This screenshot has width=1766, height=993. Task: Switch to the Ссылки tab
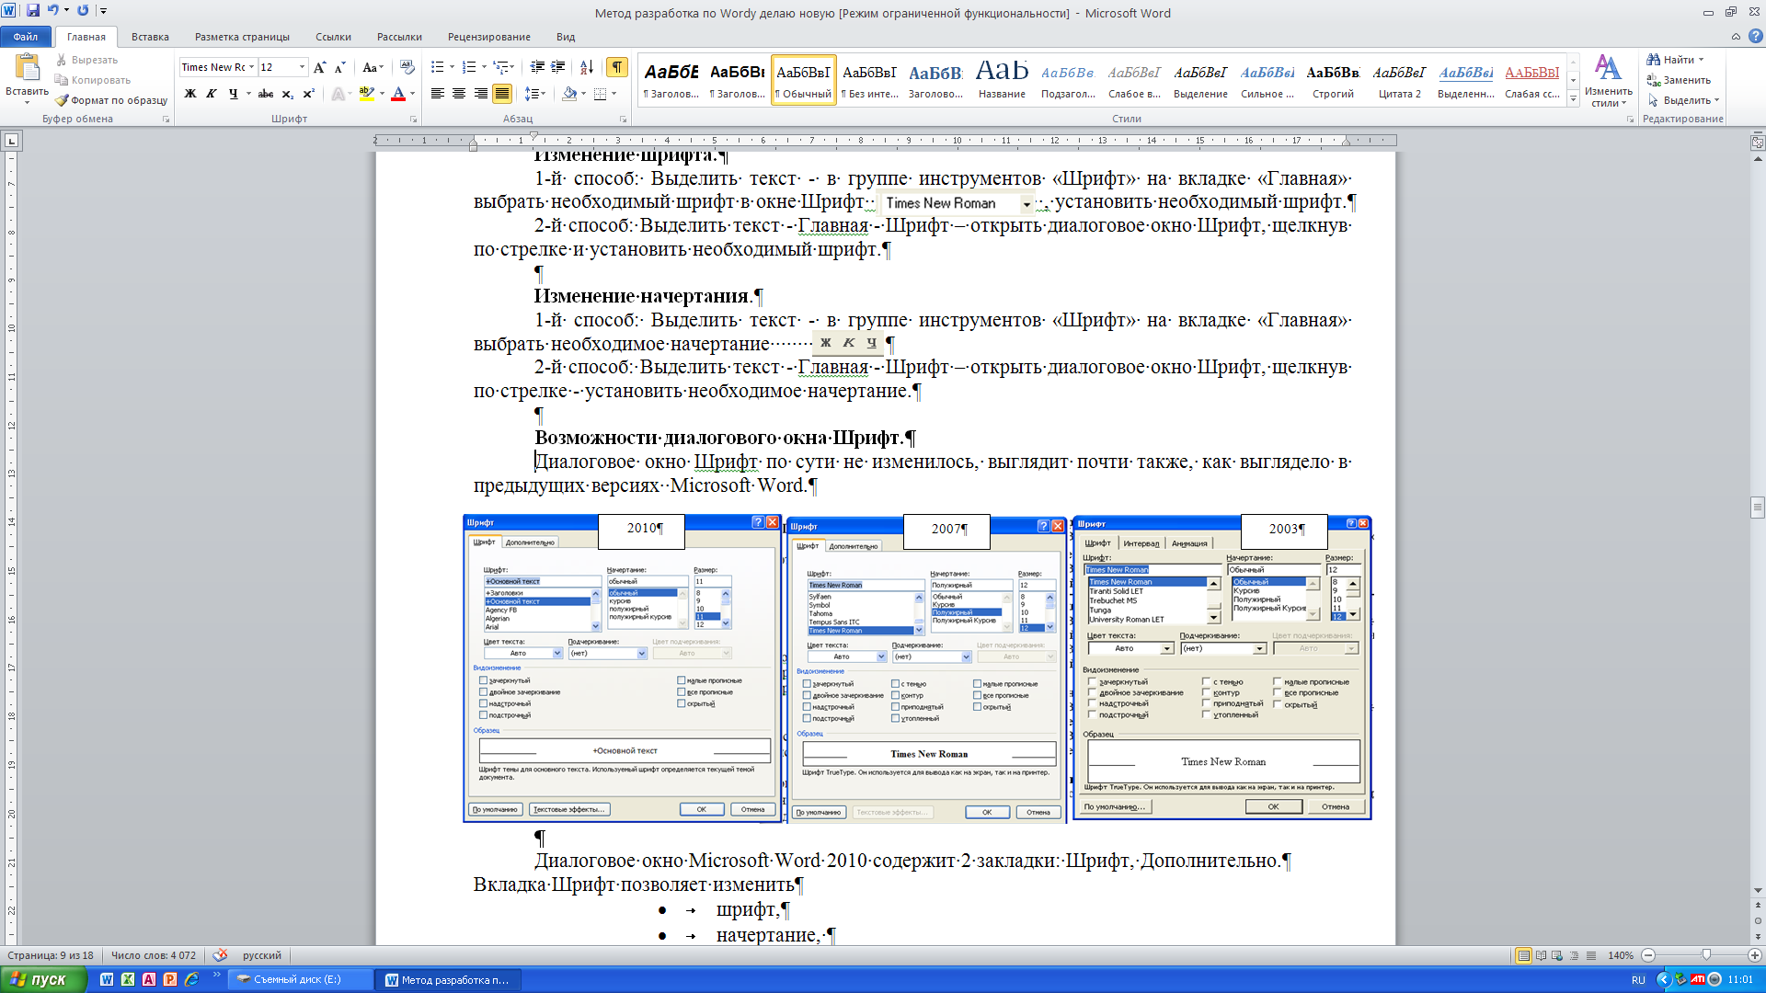pos(333,37)
